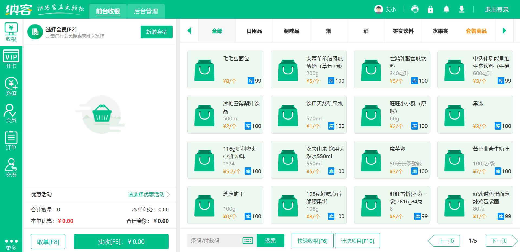Select the 零食饮料 category tab
The width and height of the screenshot is (520, 252).
(403, 31)
